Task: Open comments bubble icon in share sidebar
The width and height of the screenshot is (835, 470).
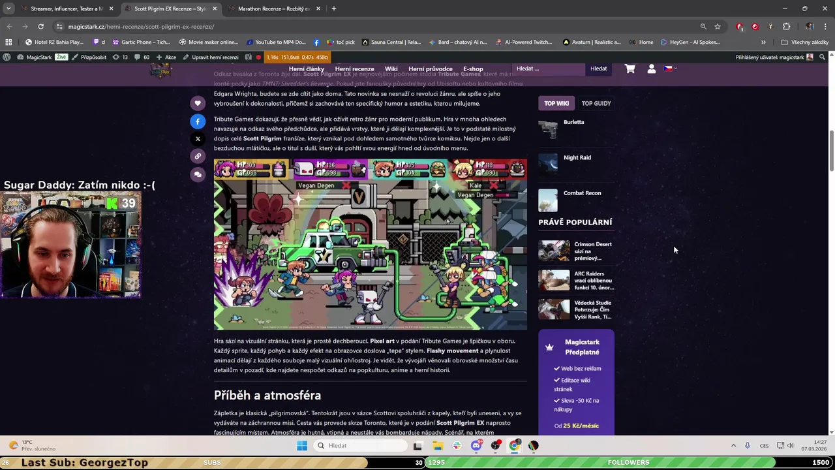Action: click(x=198, y=174)
